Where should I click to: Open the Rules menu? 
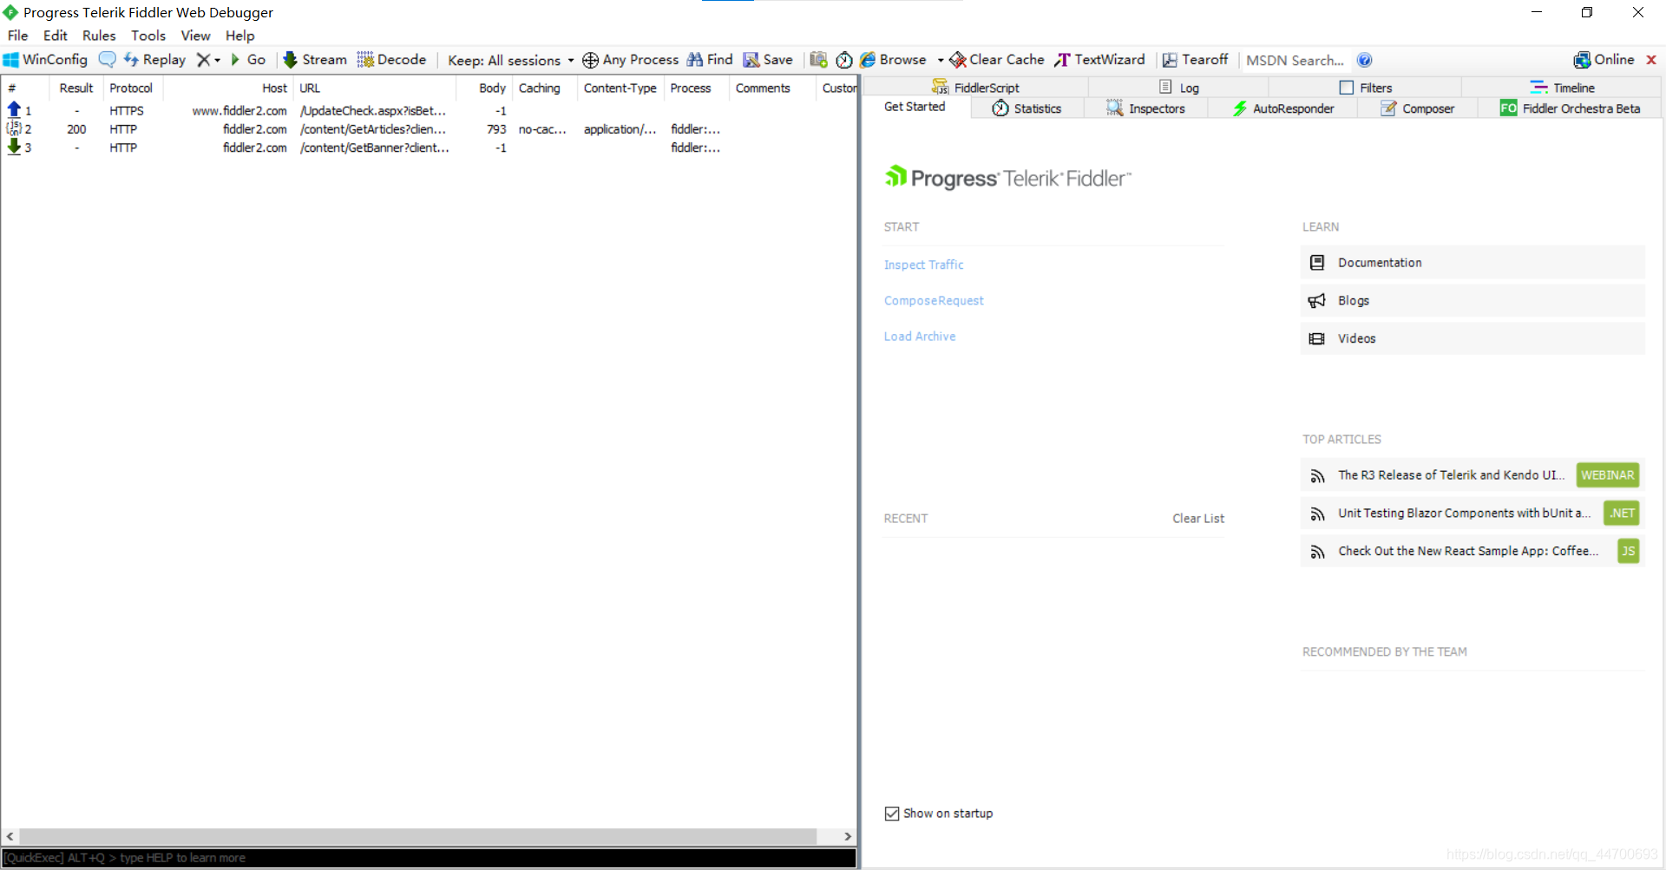[99, 36]
